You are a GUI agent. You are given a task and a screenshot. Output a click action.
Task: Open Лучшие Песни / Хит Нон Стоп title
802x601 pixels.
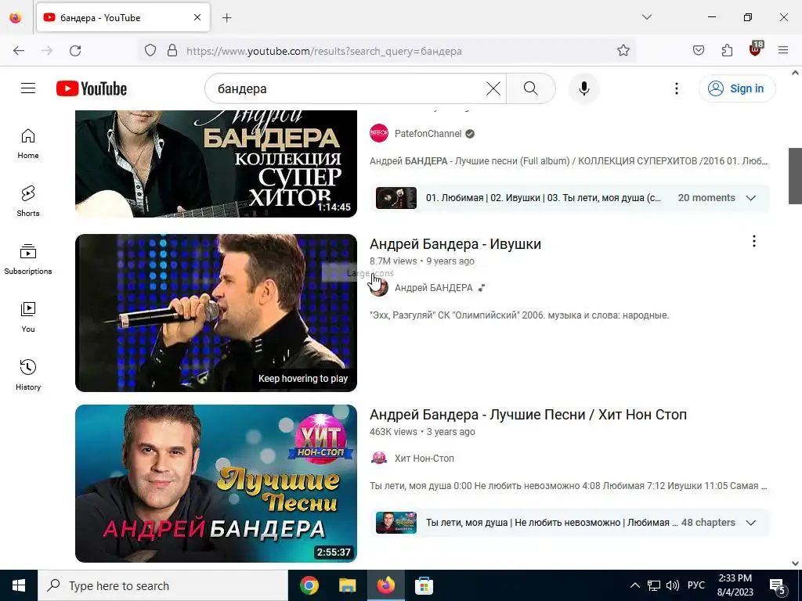pyautogui.click(x=529, y=415)
